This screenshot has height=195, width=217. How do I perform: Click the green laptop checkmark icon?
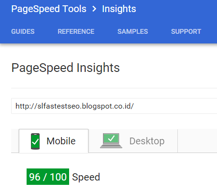pyautogui.click(x=111, y=140)
